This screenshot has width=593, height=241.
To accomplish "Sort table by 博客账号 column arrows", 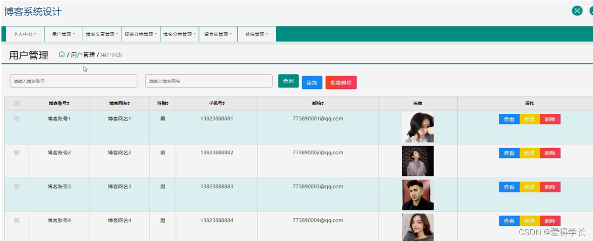I will coord(68,103).
